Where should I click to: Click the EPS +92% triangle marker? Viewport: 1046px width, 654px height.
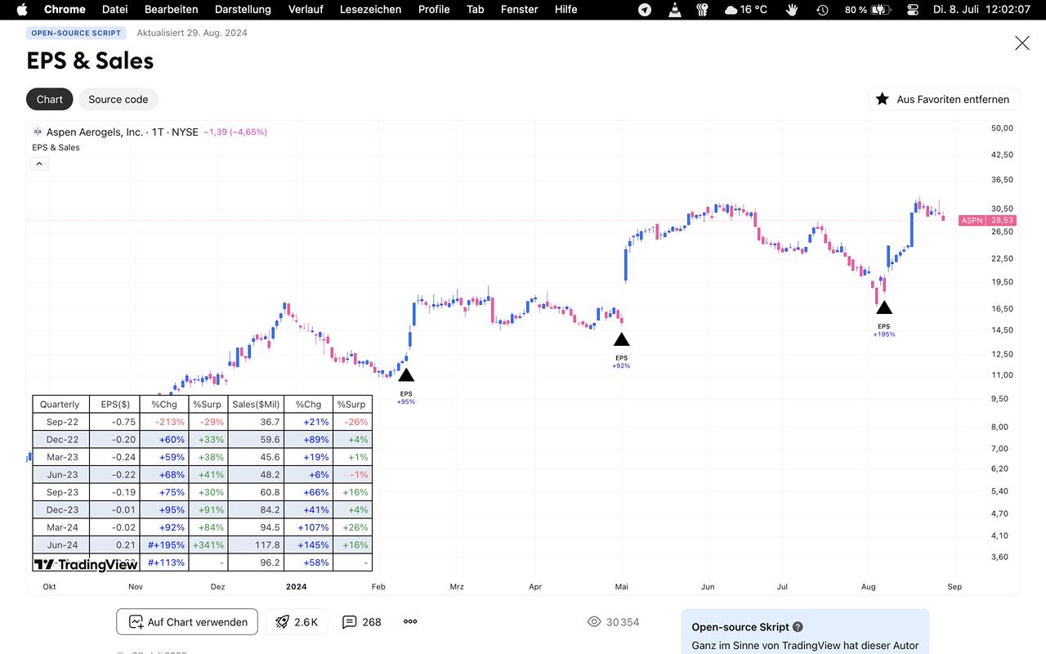pos(621,339)
